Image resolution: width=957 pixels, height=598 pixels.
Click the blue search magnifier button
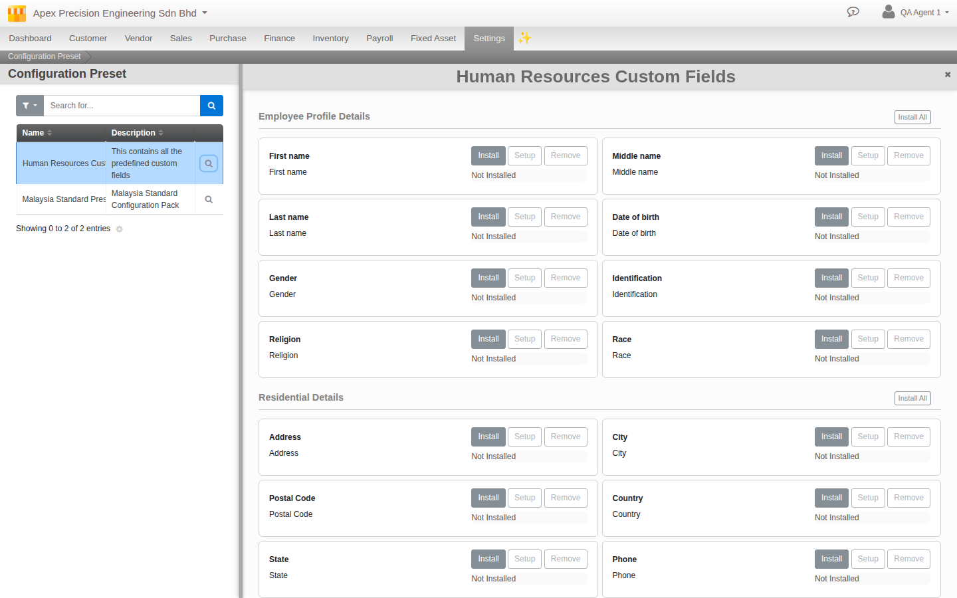pyautogui.click(x=211, y=106)
